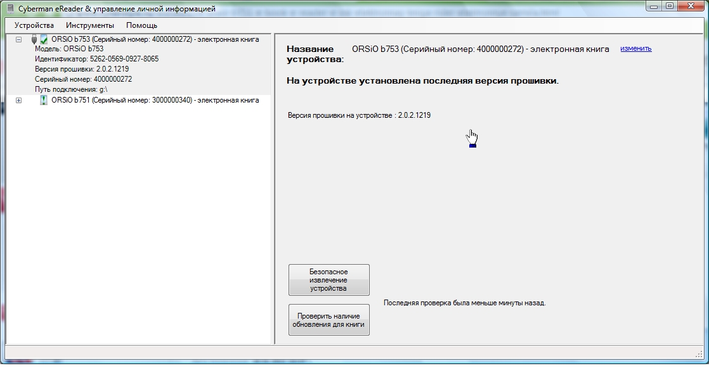Maximize the Cyberman eReader window
This screenshot has width=709, height=380.
click(x=670, y=6)
